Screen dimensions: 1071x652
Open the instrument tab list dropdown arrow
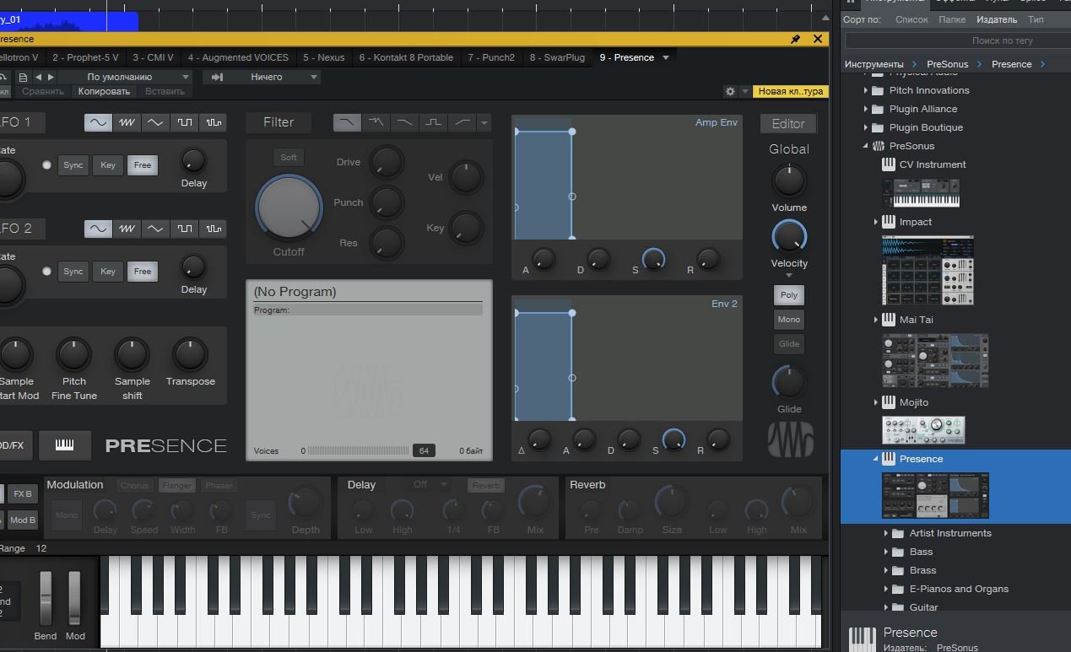pos(665,57)
